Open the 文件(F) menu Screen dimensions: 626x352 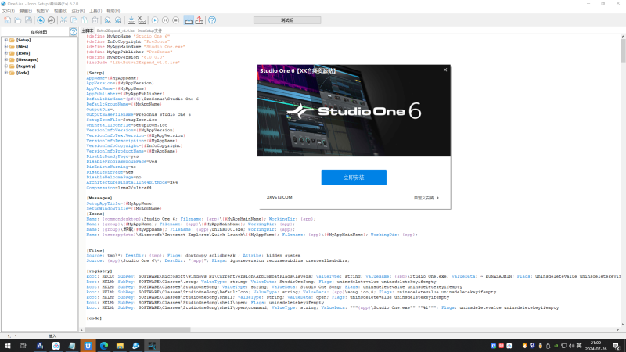tap(9, 11)
